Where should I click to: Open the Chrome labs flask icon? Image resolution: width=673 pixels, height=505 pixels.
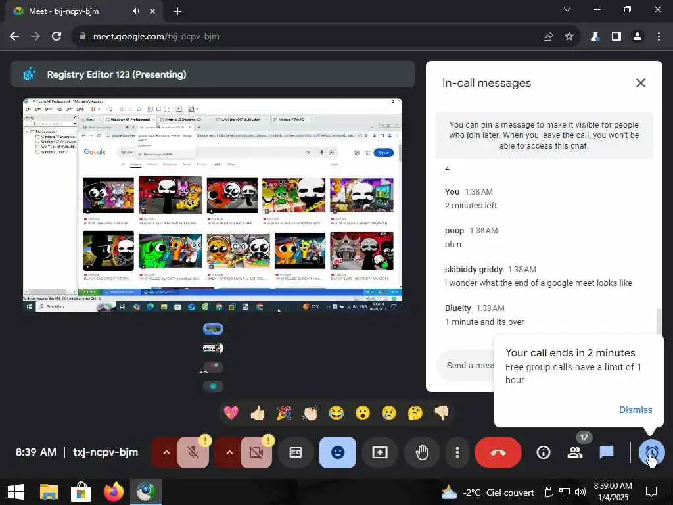point(595,37)
